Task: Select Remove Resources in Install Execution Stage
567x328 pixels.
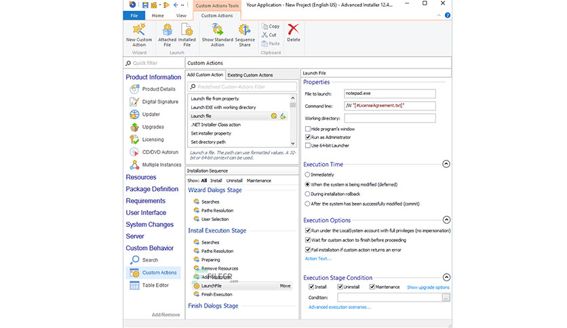Action: point(216,268)
